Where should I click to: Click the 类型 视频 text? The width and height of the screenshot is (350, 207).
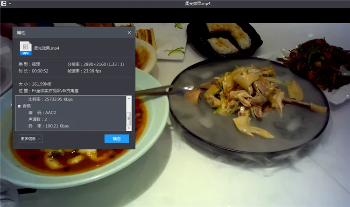coord(29,64)
